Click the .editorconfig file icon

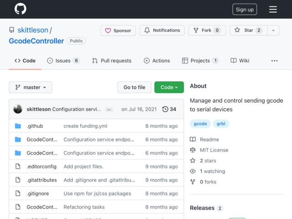[x=18, y=167]
